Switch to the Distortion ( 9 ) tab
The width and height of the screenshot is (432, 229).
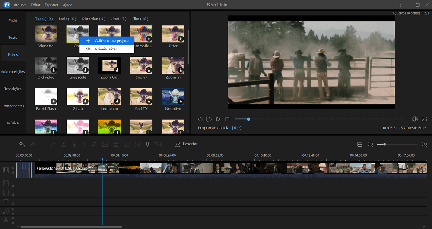[94, 19]
